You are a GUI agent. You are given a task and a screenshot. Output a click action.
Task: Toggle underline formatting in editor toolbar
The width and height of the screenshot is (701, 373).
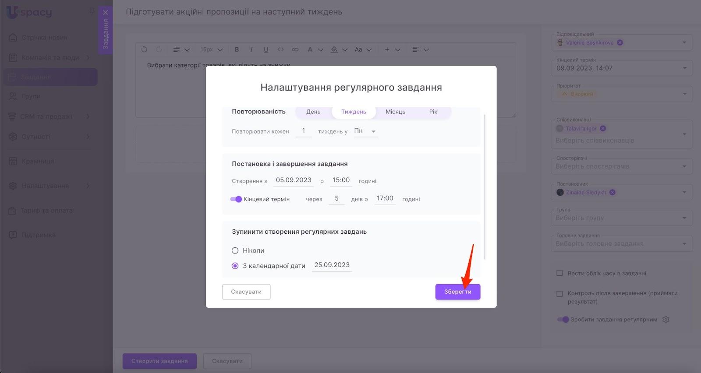click(266, 49)
